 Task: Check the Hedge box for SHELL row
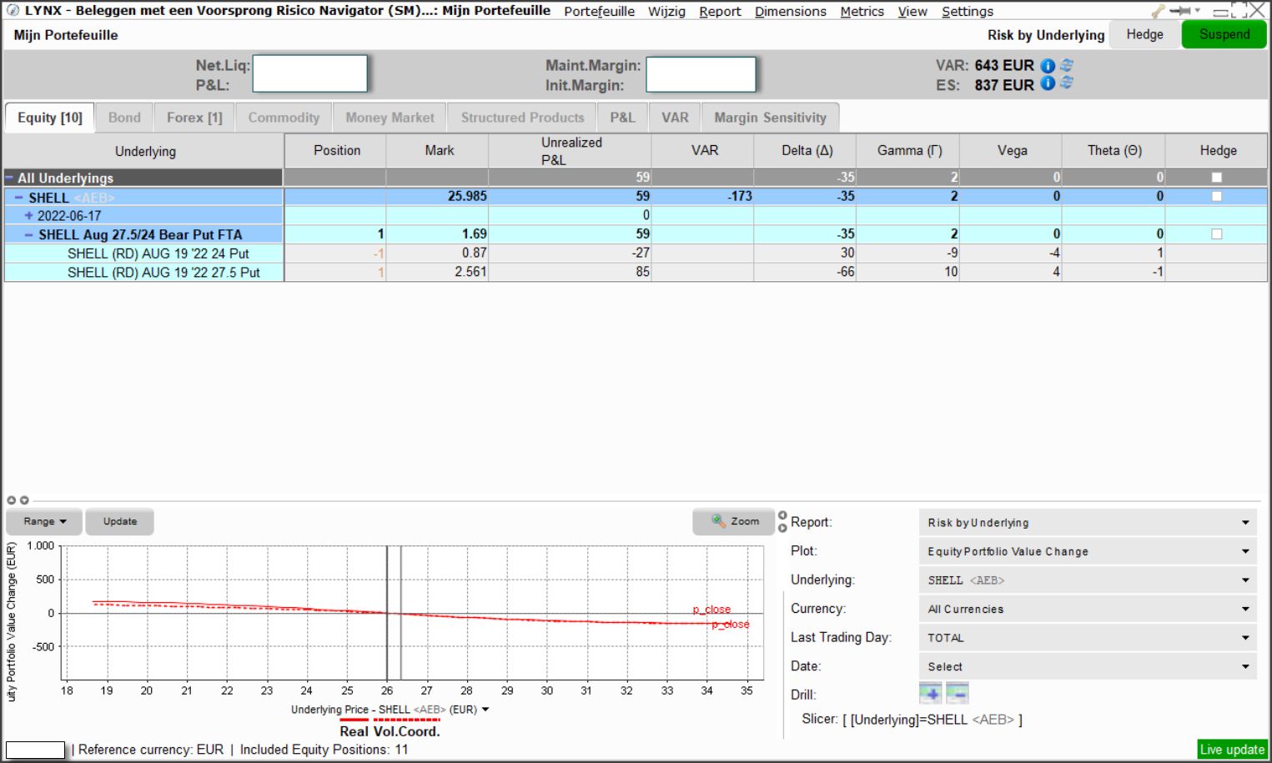(1216, 197)
